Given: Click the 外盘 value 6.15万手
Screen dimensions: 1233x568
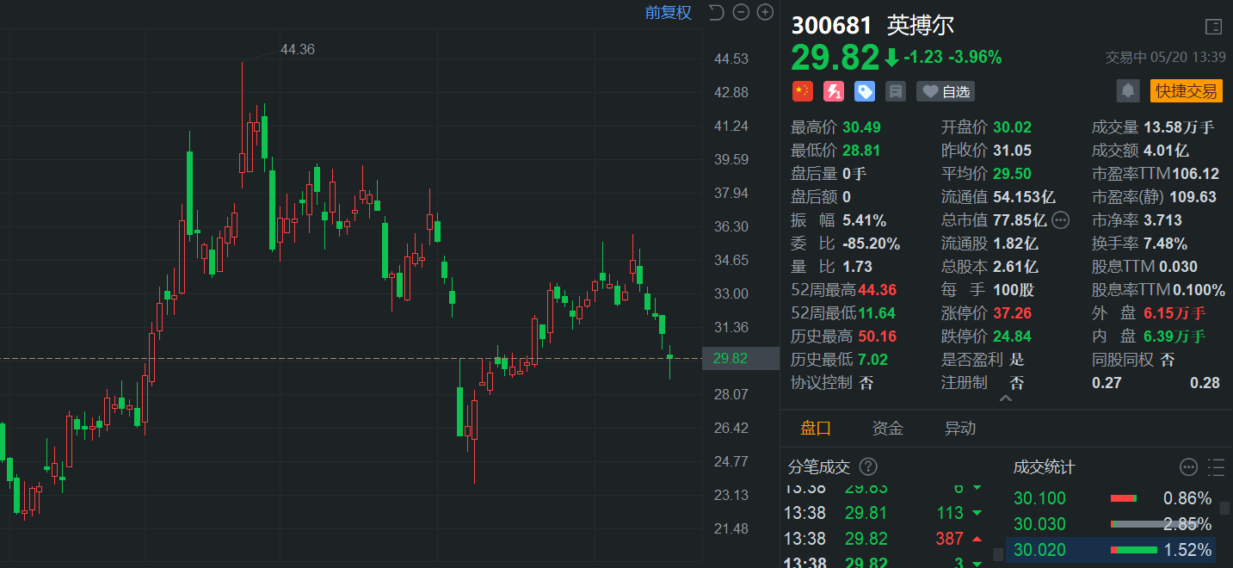Looking at the screenshot, I should pyautogui.click(x=1174, y=313).
